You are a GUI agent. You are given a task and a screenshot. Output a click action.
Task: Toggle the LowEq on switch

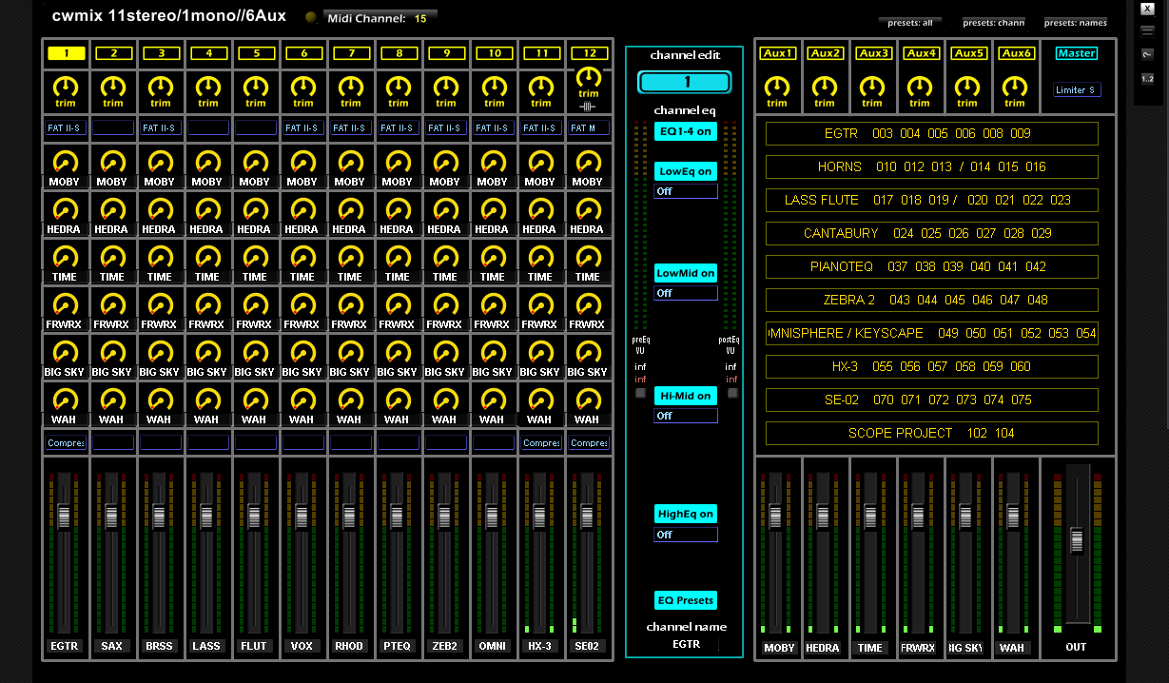click(685, 172)
